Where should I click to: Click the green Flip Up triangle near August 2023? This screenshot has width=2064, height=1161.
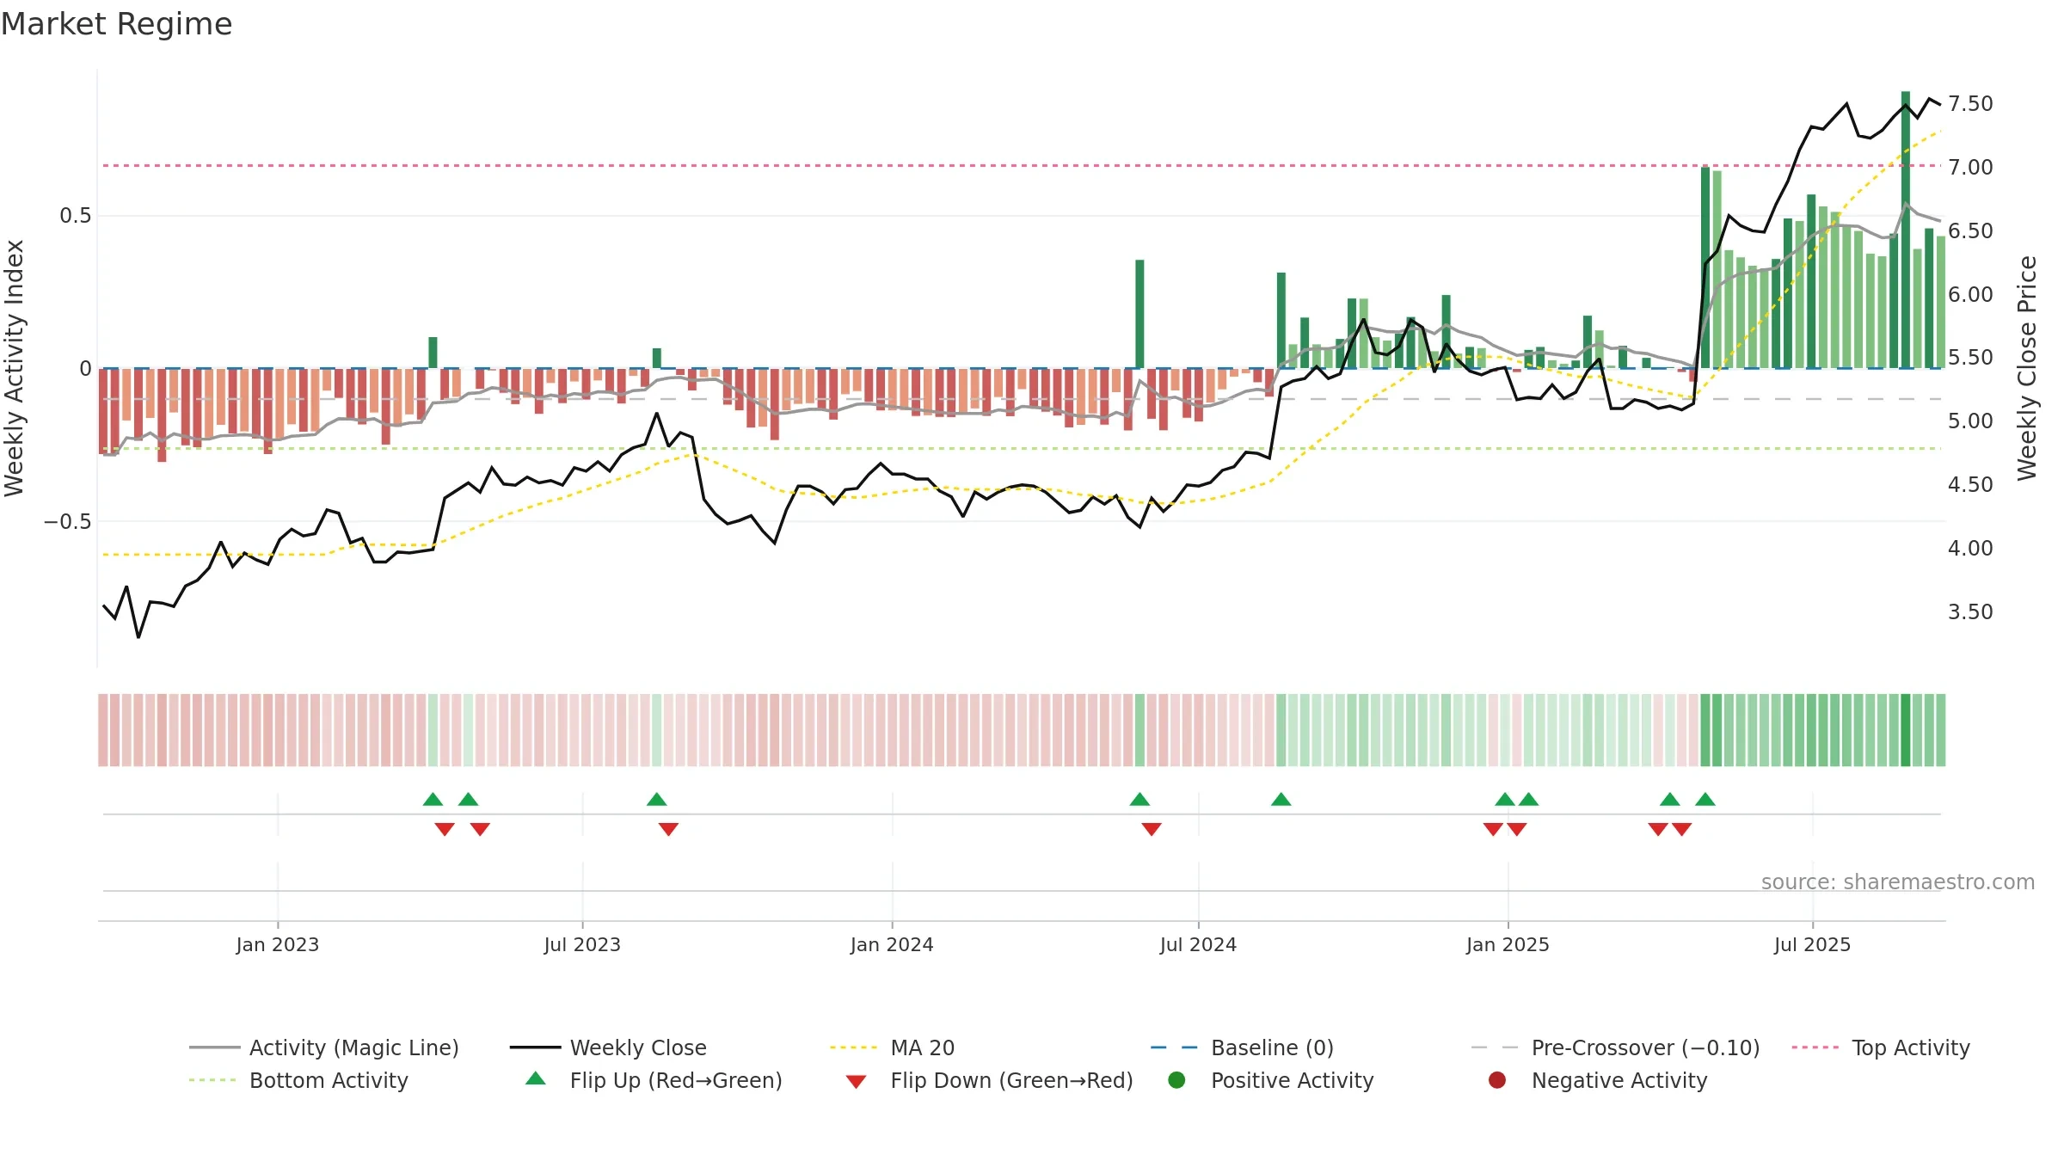(657, 800)
